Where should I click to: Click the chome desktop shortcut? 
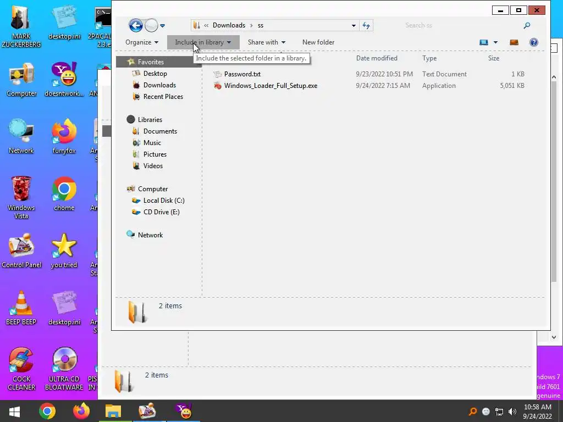[x=64, y=194]
